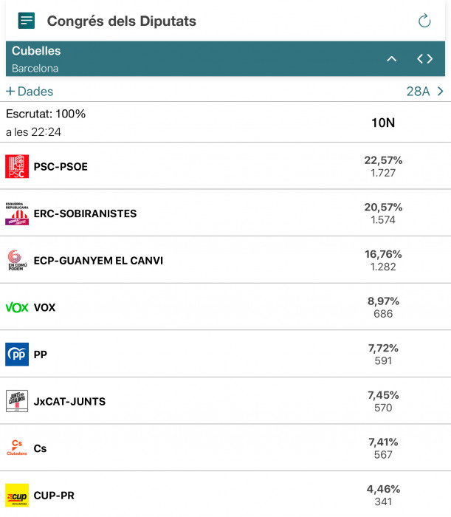Click the VOX party logo
This screenshot has width=451, height=517.
[17, 307]
